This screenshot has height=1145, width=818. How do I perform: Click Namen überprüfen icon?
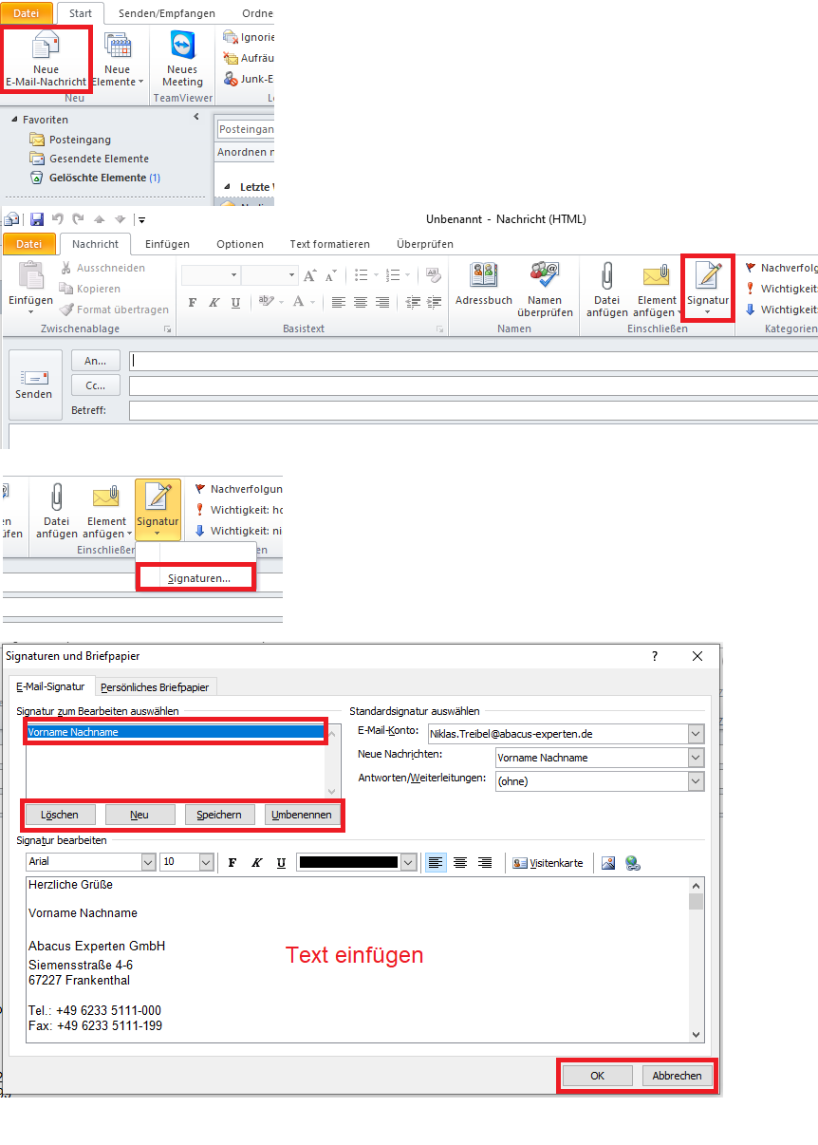pyautogui.click(x=545, y=276)
